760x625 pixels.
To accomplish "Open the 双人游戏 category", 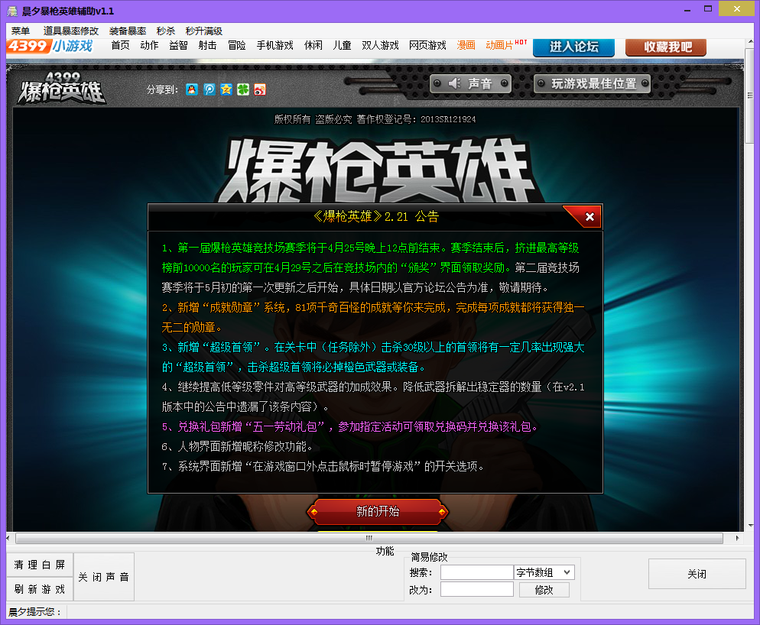I will 381,46.
